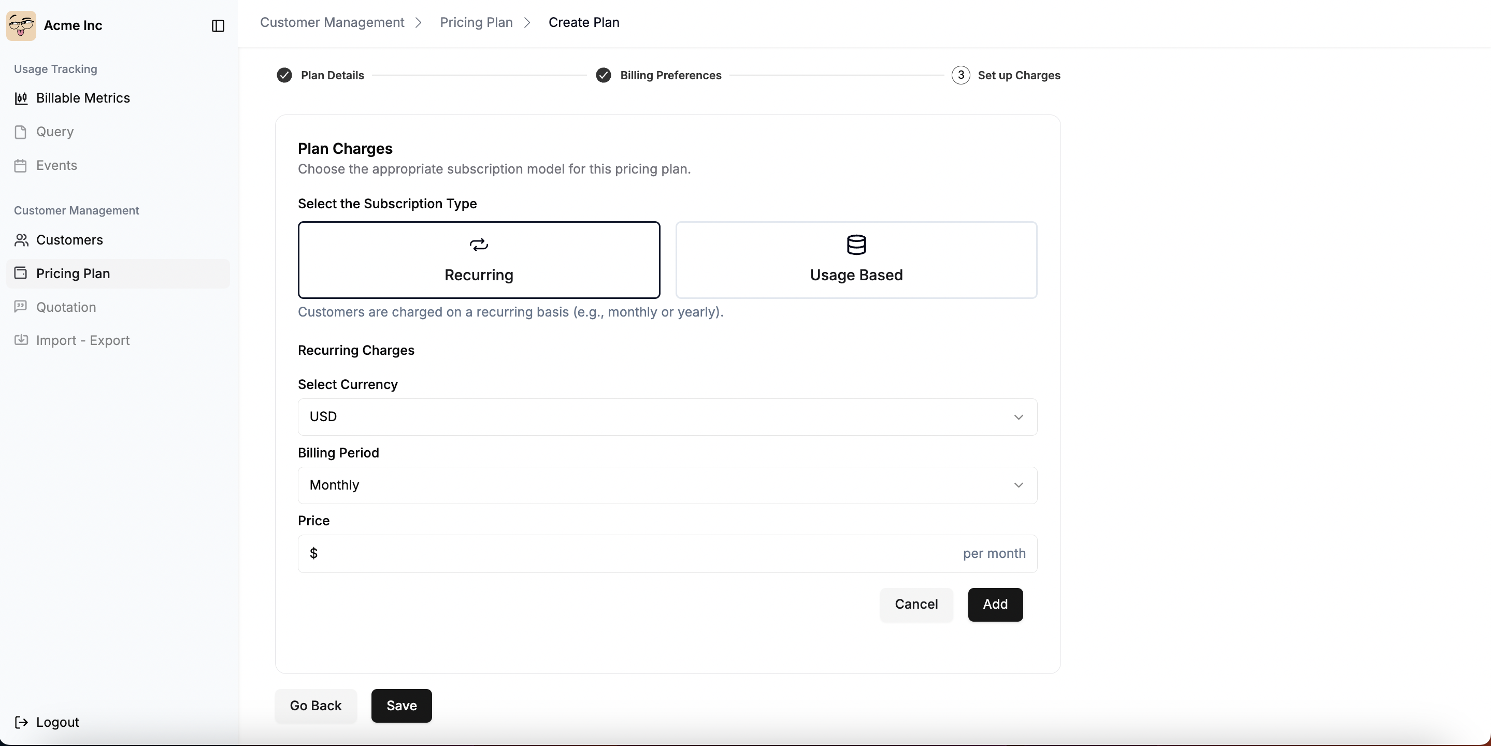The width and height of the screenshot is (1491, 746).
Task: Click Customer Management breadcrumb link
Action: point(332,23)
